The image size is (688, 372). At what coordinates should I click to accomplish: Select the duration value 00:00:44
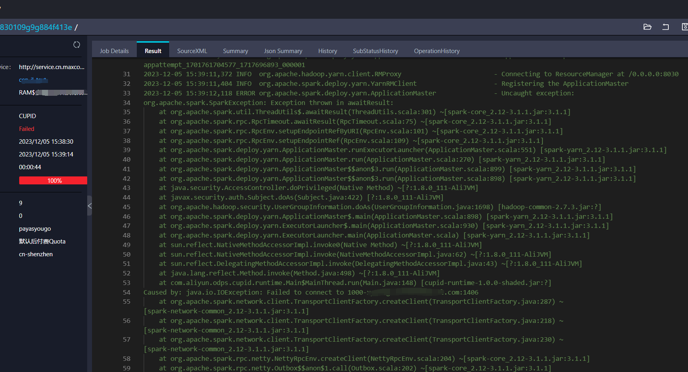point(30,167)
